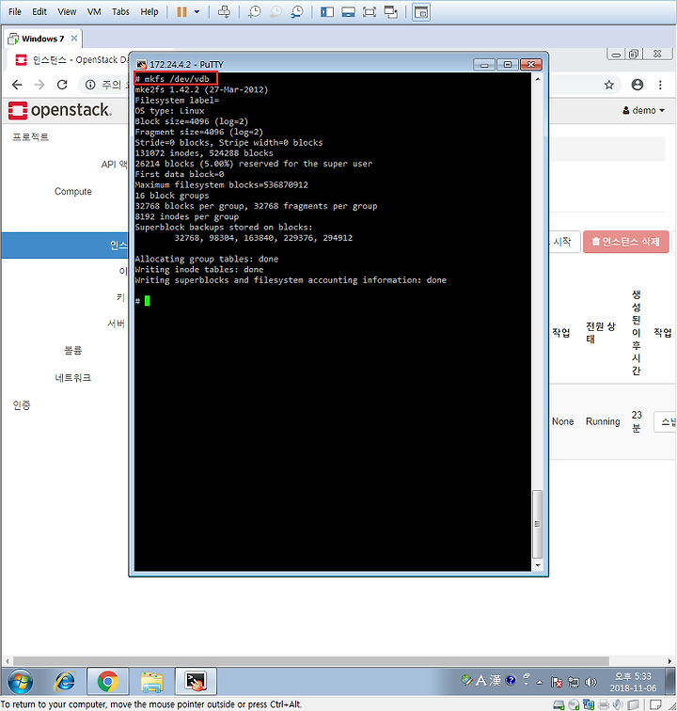Open the Windows Start menu
The height and width of the screenshot is (711, 677).
tap(21, 681)
